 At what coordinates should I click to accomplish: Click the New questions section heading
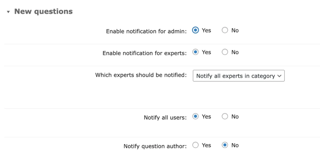(43, 12)
